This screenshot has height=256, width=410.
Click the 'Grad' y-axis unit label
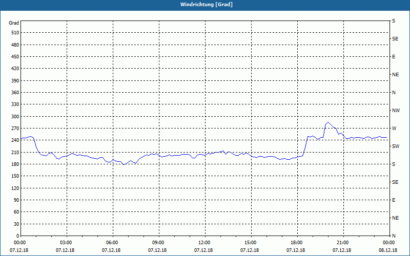(x=14, y=23)
